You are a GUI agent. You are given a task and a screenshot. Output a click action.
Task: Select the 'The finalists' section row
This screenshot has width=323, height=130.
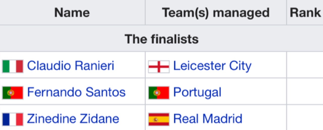point(161,38)
